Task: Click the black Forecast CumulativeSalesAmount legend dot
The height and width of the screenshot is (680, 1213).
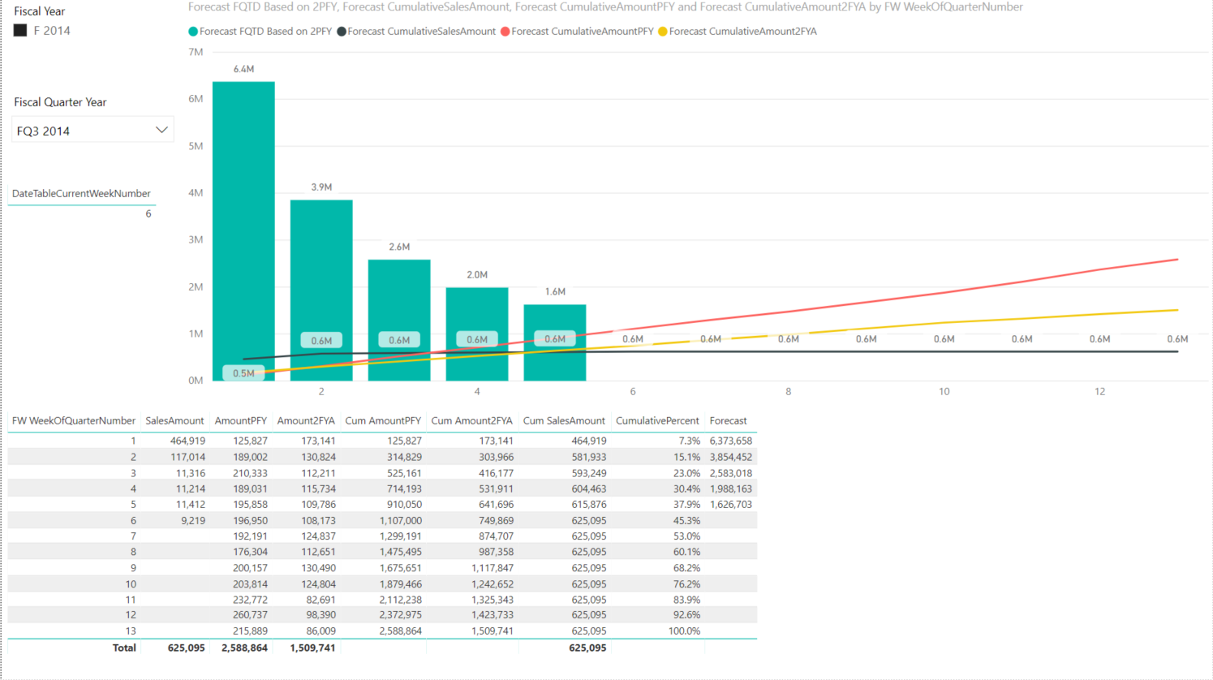Action: [x=342, y=32]
